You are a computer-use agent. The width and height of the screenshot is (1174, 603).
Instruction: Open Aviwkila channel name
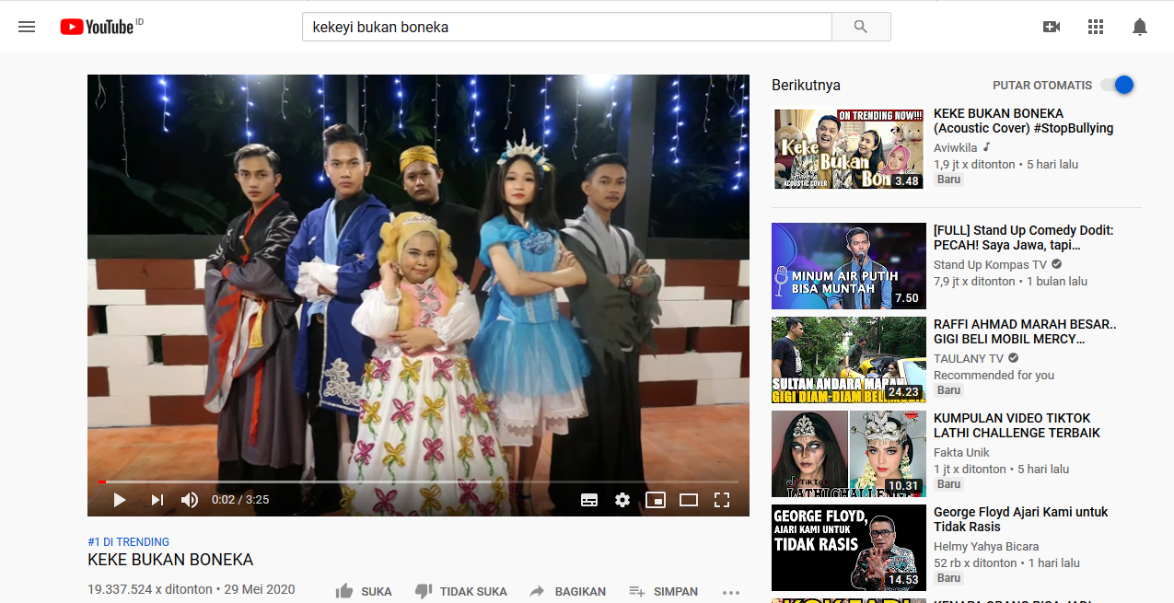pyautogui.click(x=956, y=147)
